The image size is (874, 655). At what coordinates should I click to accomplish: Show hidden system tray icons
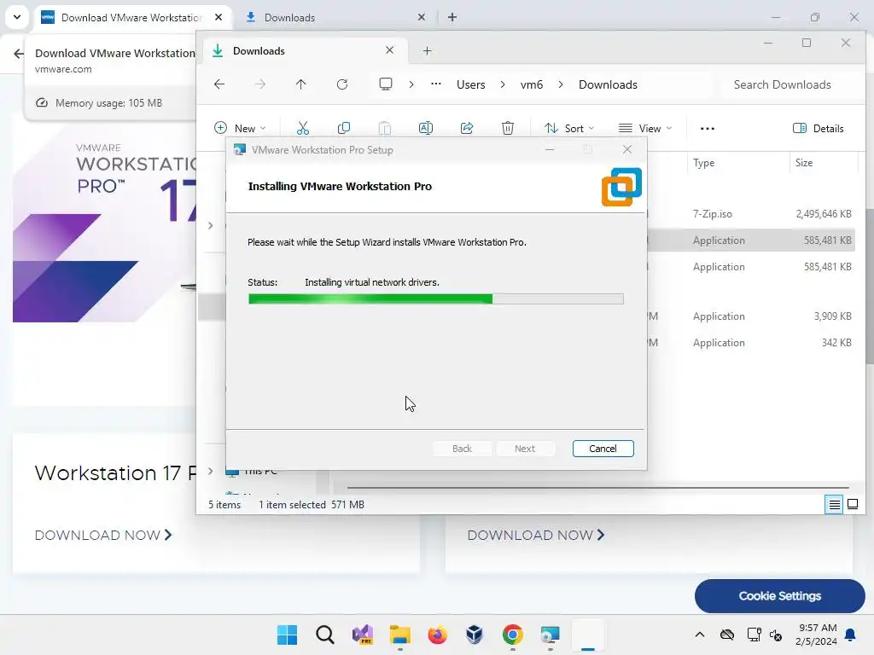click(x=700, y=635)
